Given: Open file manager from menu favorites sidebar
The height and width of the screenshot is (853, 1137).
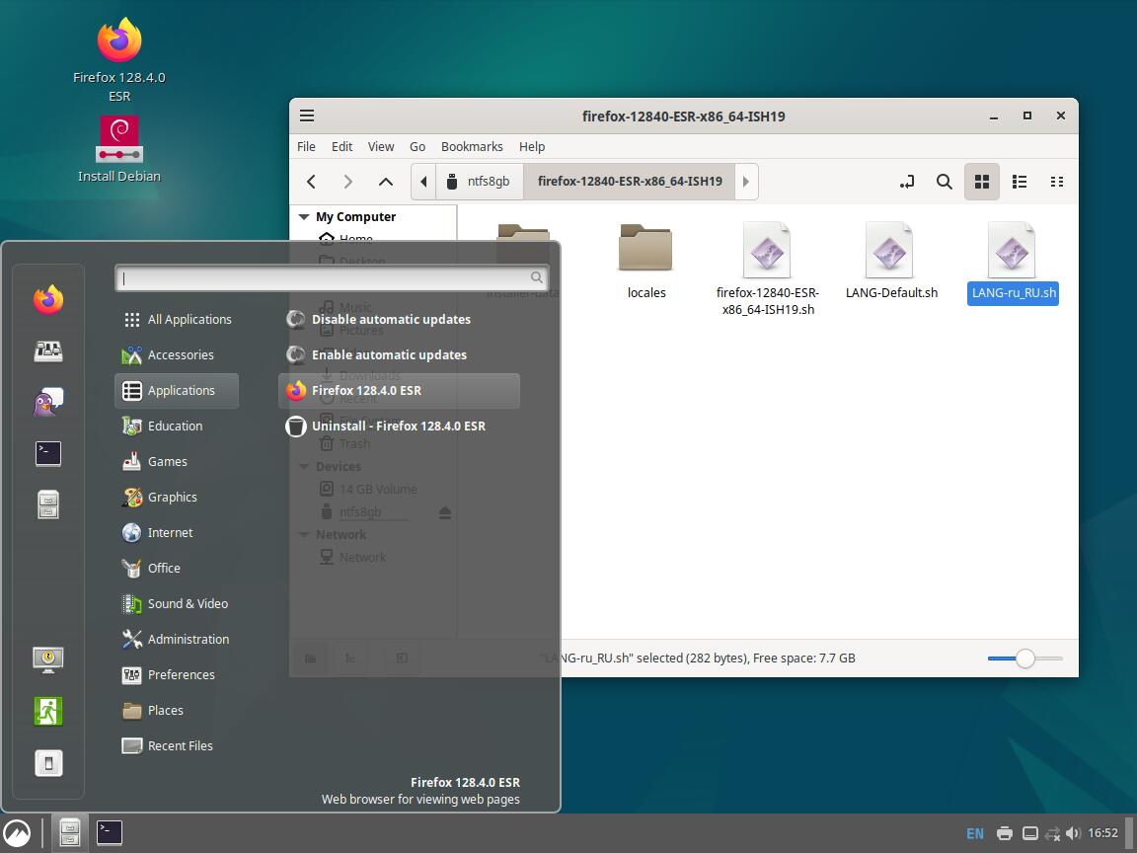Looking at the screenshot, I should [x=48, y=504].
